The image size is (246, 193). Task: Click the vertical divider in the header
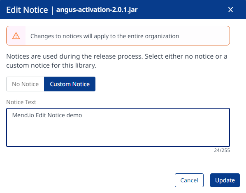point(52,10)
